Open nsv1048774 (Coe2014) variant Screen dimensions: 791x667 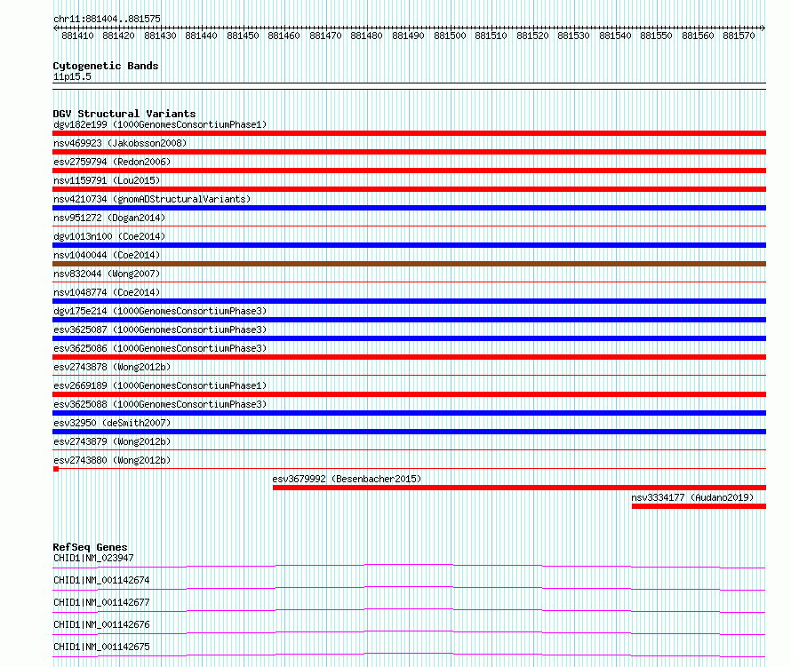(107, 292)
